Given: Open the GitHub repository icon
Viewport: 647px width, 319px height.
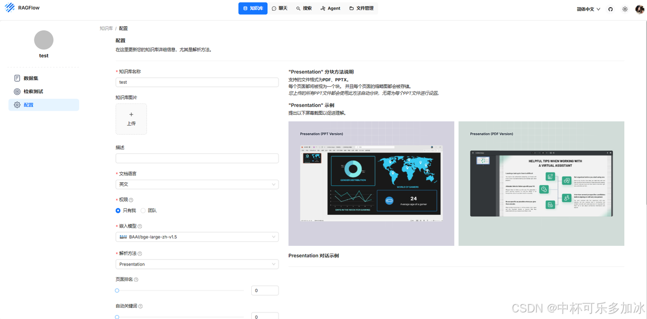Looking at the screenshot, I should coord(611,9).
